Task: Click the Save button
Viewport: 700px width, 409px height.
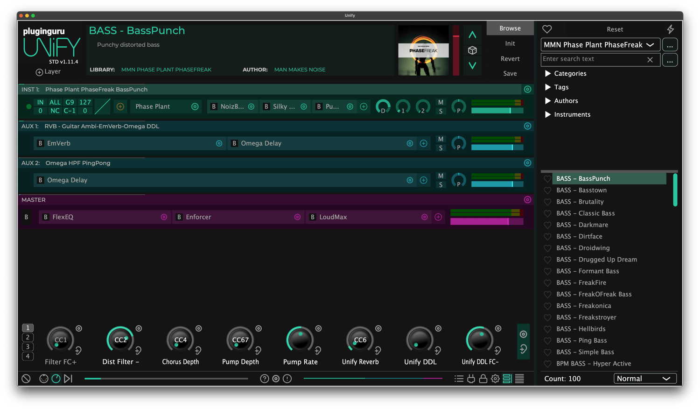Action: (510, 74)
